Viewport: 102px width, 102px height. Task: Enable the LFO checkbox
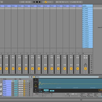point(66,94)
